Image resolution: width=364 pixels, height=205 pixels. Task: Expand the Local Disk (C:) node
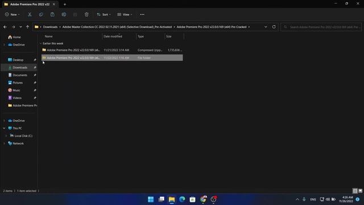coord(6,136)
